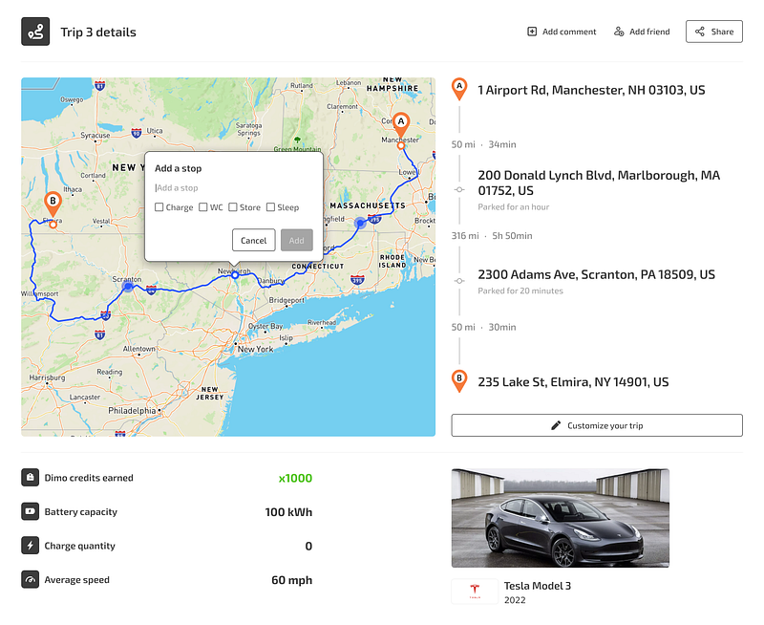The height and width of the screenshot is (625, 764).
Task: Click the Charge quantity lightning icon
Action: pyautogui.click(x=31, y=546)
